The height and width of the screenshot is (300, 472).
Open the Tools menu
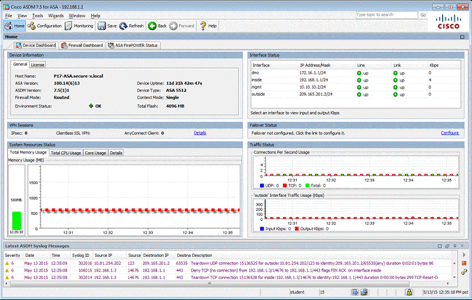38,16
